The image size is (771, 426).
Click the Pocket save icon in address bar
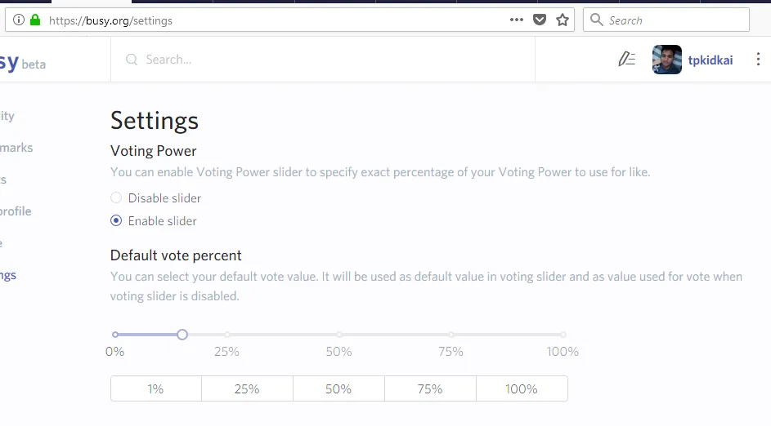(x=540, y=20)
